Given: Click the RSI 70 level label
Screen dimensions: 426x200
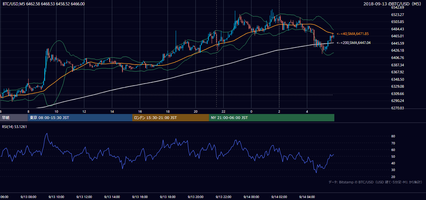Looking at the screenshot, I should point(393,143).
